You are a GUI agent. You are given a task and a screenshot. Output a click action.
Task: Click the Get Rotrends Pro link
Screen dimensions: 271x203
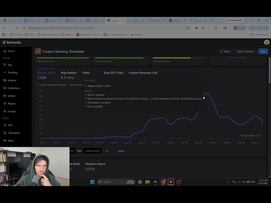point(237,58)
